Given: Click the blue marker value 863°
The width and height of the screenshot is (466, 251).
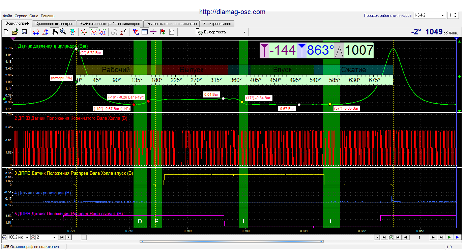Looking at the screenshot, I should 320,50.
